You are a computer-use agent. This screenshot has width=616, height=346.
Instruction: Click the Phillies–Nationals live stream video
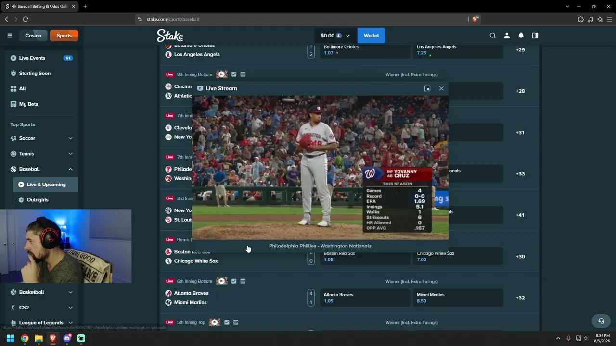point(320,167)
